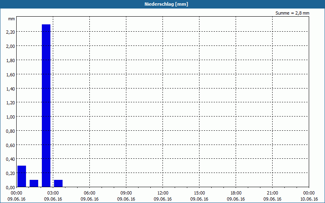325x203 pixels.
Task: Click the 2,20 y-axis value
Action: 11,32
